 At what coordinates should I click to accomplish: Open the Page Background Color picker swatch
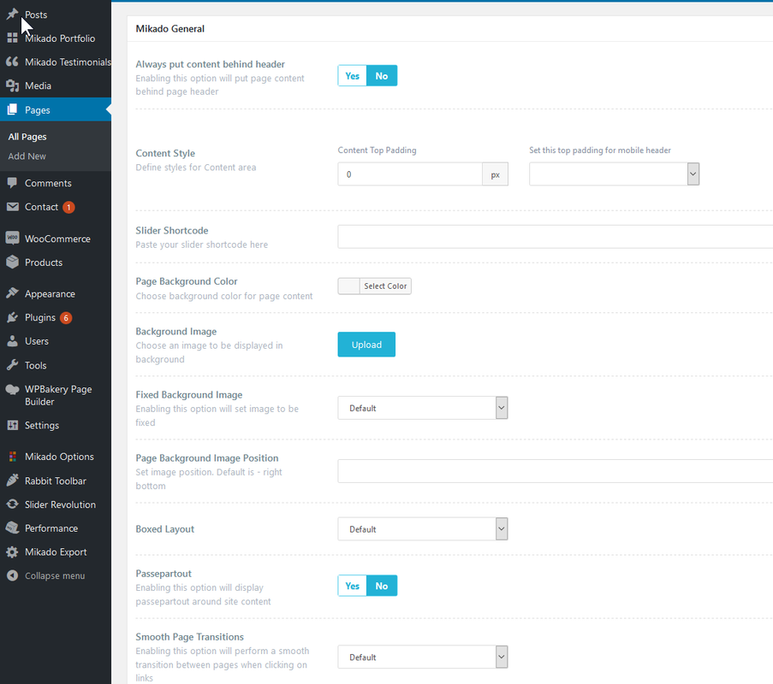pos(349,286)
